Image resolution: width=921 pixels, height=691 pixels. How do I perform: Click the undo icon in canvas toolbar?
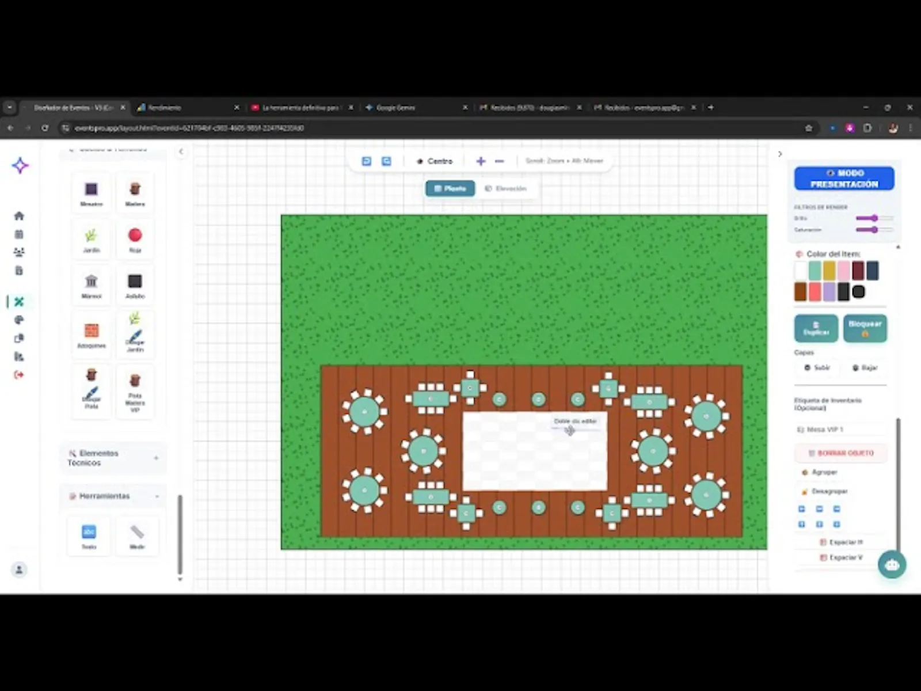pyautogui.click(x=367, y=161)
